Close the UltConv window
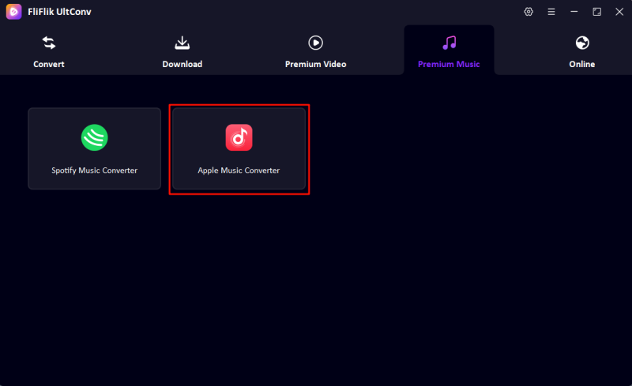The width and height of the screenshot is (632, 386). 619,12
